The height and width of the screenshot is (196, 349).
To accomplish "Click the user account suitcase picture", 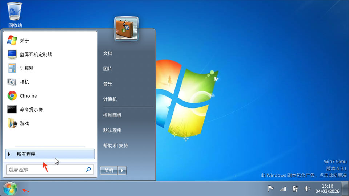I will (126, 29).
